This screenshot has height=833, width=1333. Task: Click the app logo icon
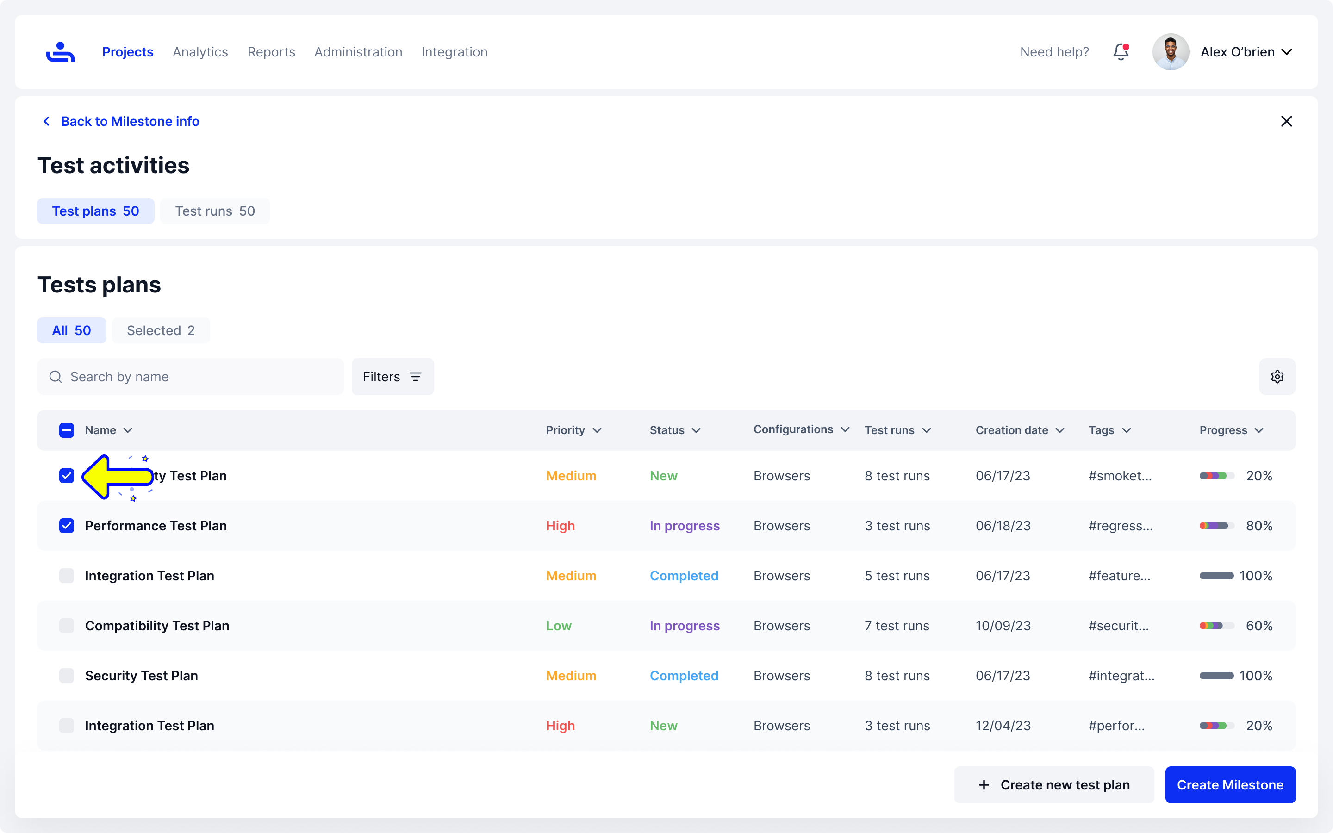click(60, 52)
